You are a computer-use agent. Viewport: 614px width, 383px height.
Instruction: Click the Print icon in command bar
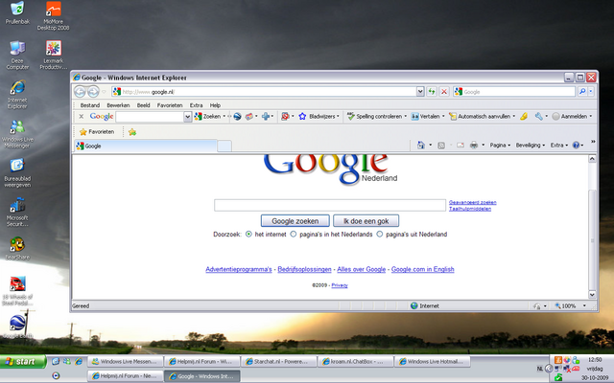474,146
